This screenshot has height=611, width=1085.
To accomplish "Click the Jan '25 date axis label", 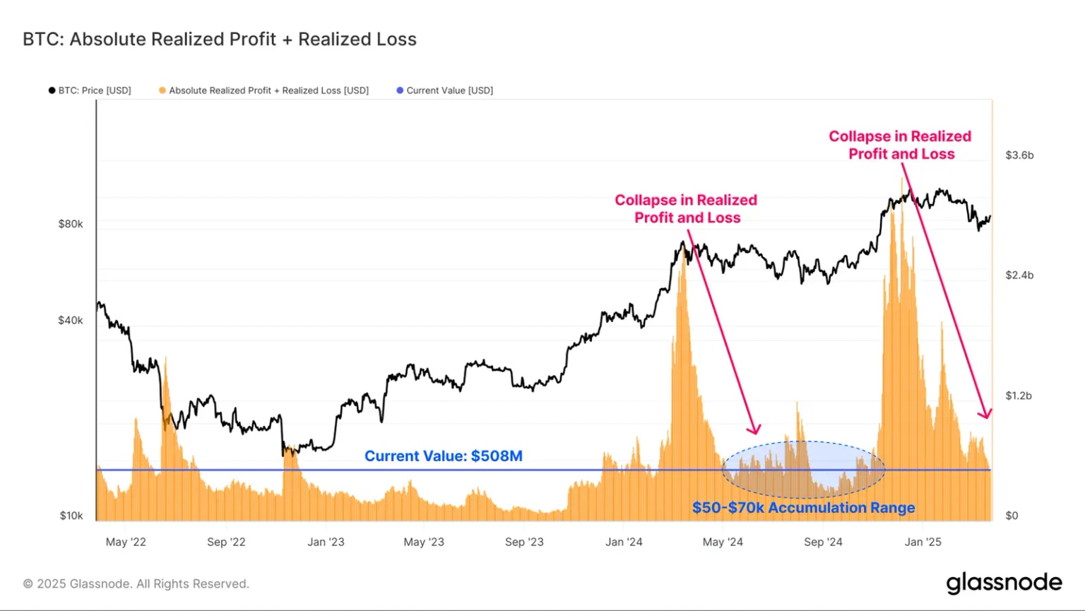I will click(923, 542).
